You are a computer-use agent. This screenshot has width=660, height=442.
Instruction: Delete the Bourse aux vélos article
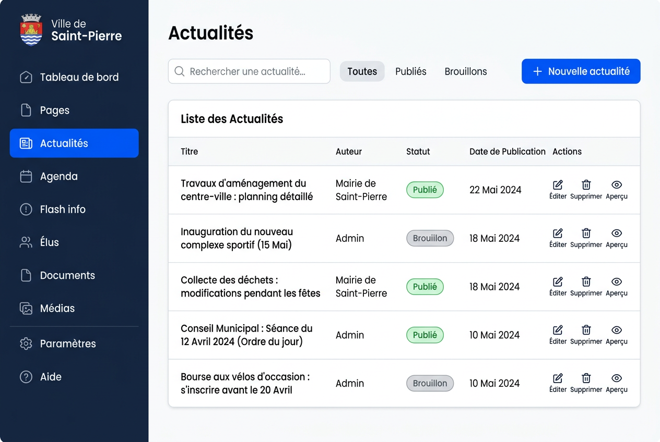pos(586,383)
